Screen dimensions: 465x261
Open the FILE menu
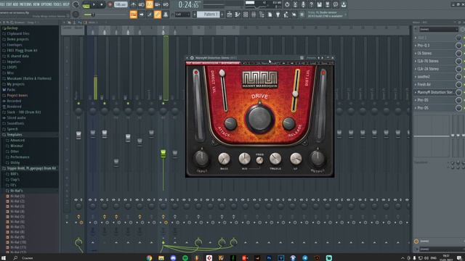pyautogui.click(x=2, y=4)
